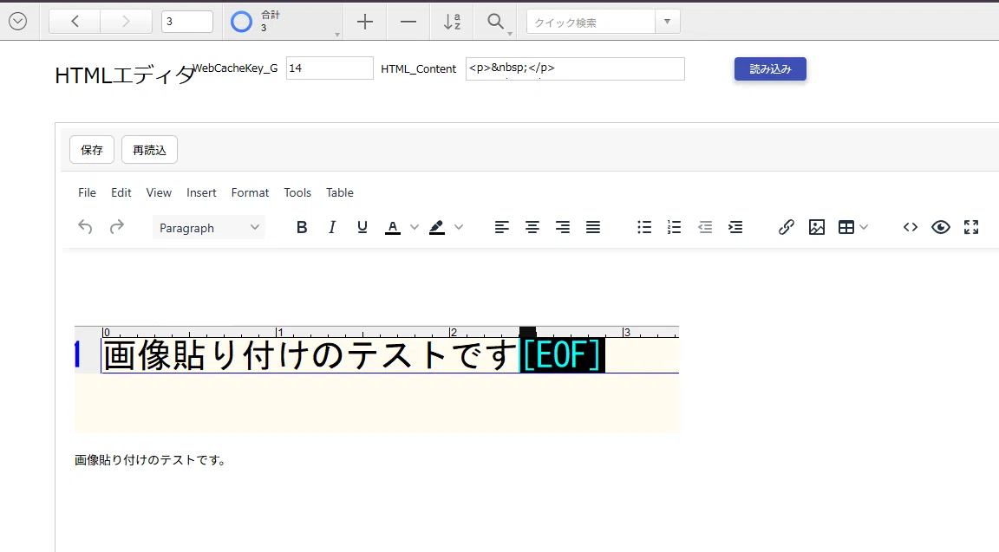
Task: Align text left
Action: pyautogui.click(x=502, y=227)
